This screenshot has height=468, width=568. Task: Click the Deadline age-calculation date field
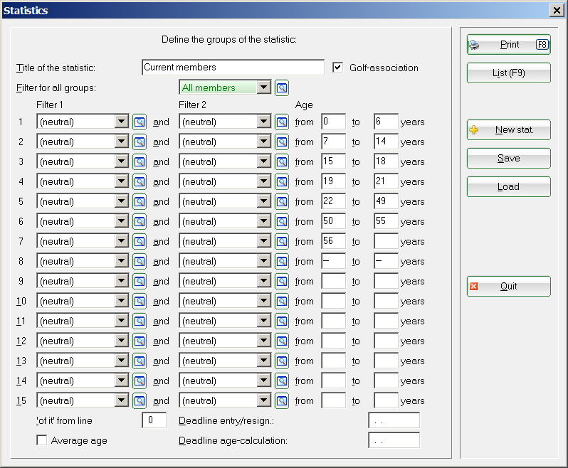394,440
